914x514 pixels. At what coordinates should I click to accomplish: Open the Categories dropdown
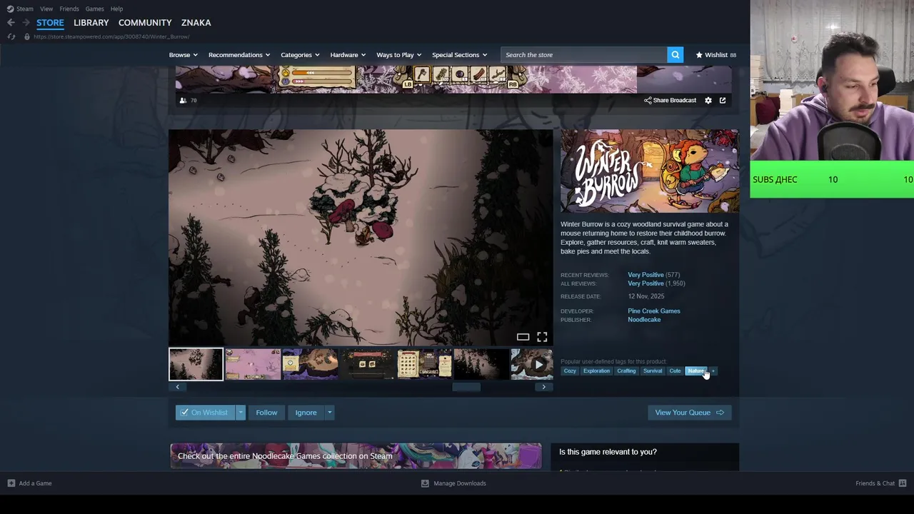[x=300, y=55]
